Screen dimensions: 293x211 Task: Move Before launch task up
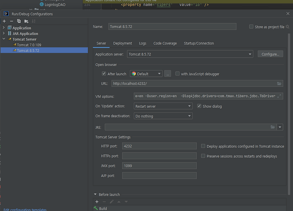tap(119, 202)
